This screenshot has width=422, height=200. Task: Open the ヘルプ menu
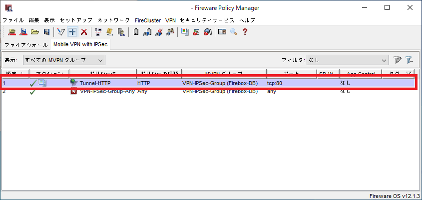tap(247, 20)
